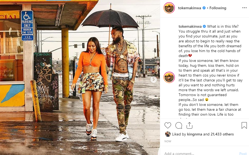Save post with the bookmark icon

(244, 125)
